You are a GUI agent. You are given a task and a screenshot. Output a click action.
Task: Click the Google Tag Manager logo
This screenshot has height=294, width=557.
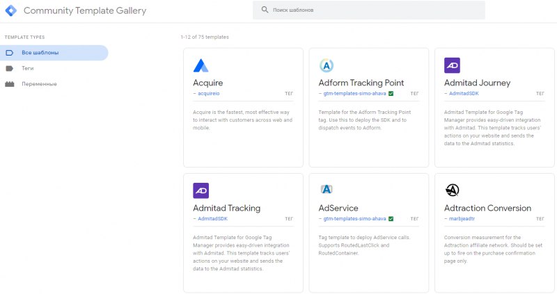[11, 10]
